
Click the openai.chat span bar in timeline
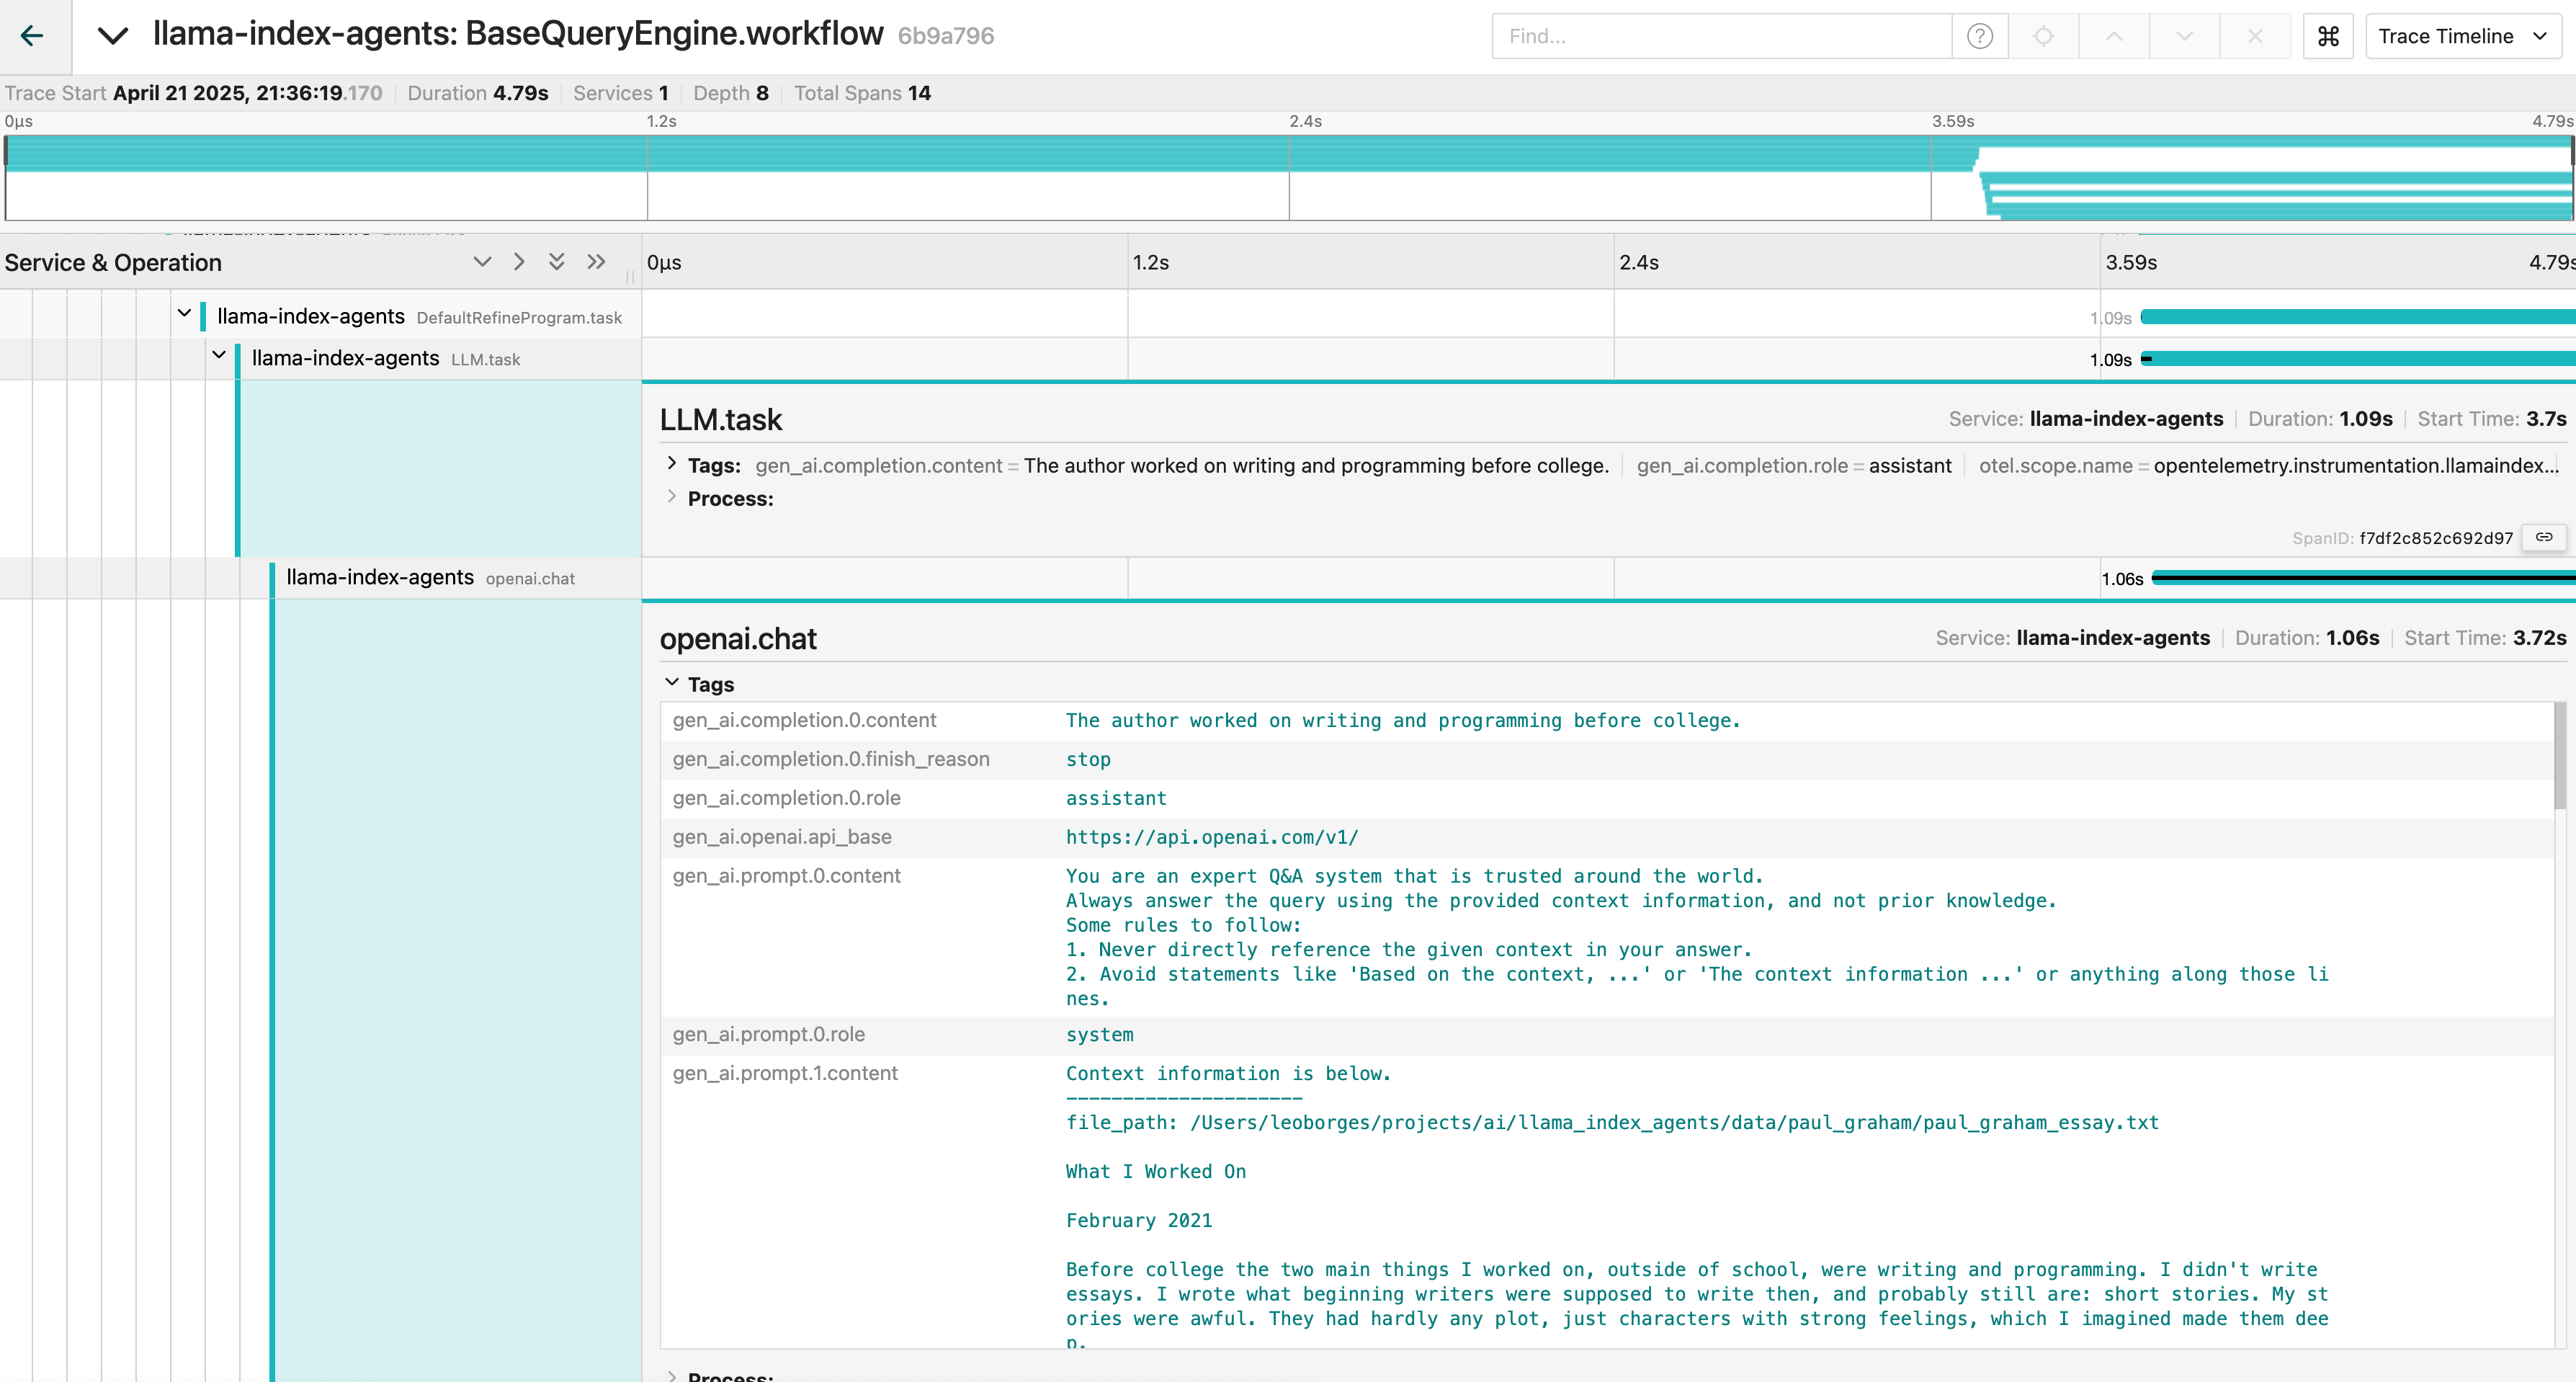2360,578
